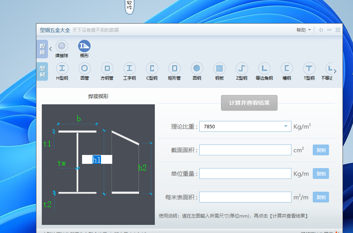Image resolution: width=353 pixels, height=233 pixels.
Task: Select the 楔形 wedge shape icon
Action: pyautogui.click(x=84, y=46)
